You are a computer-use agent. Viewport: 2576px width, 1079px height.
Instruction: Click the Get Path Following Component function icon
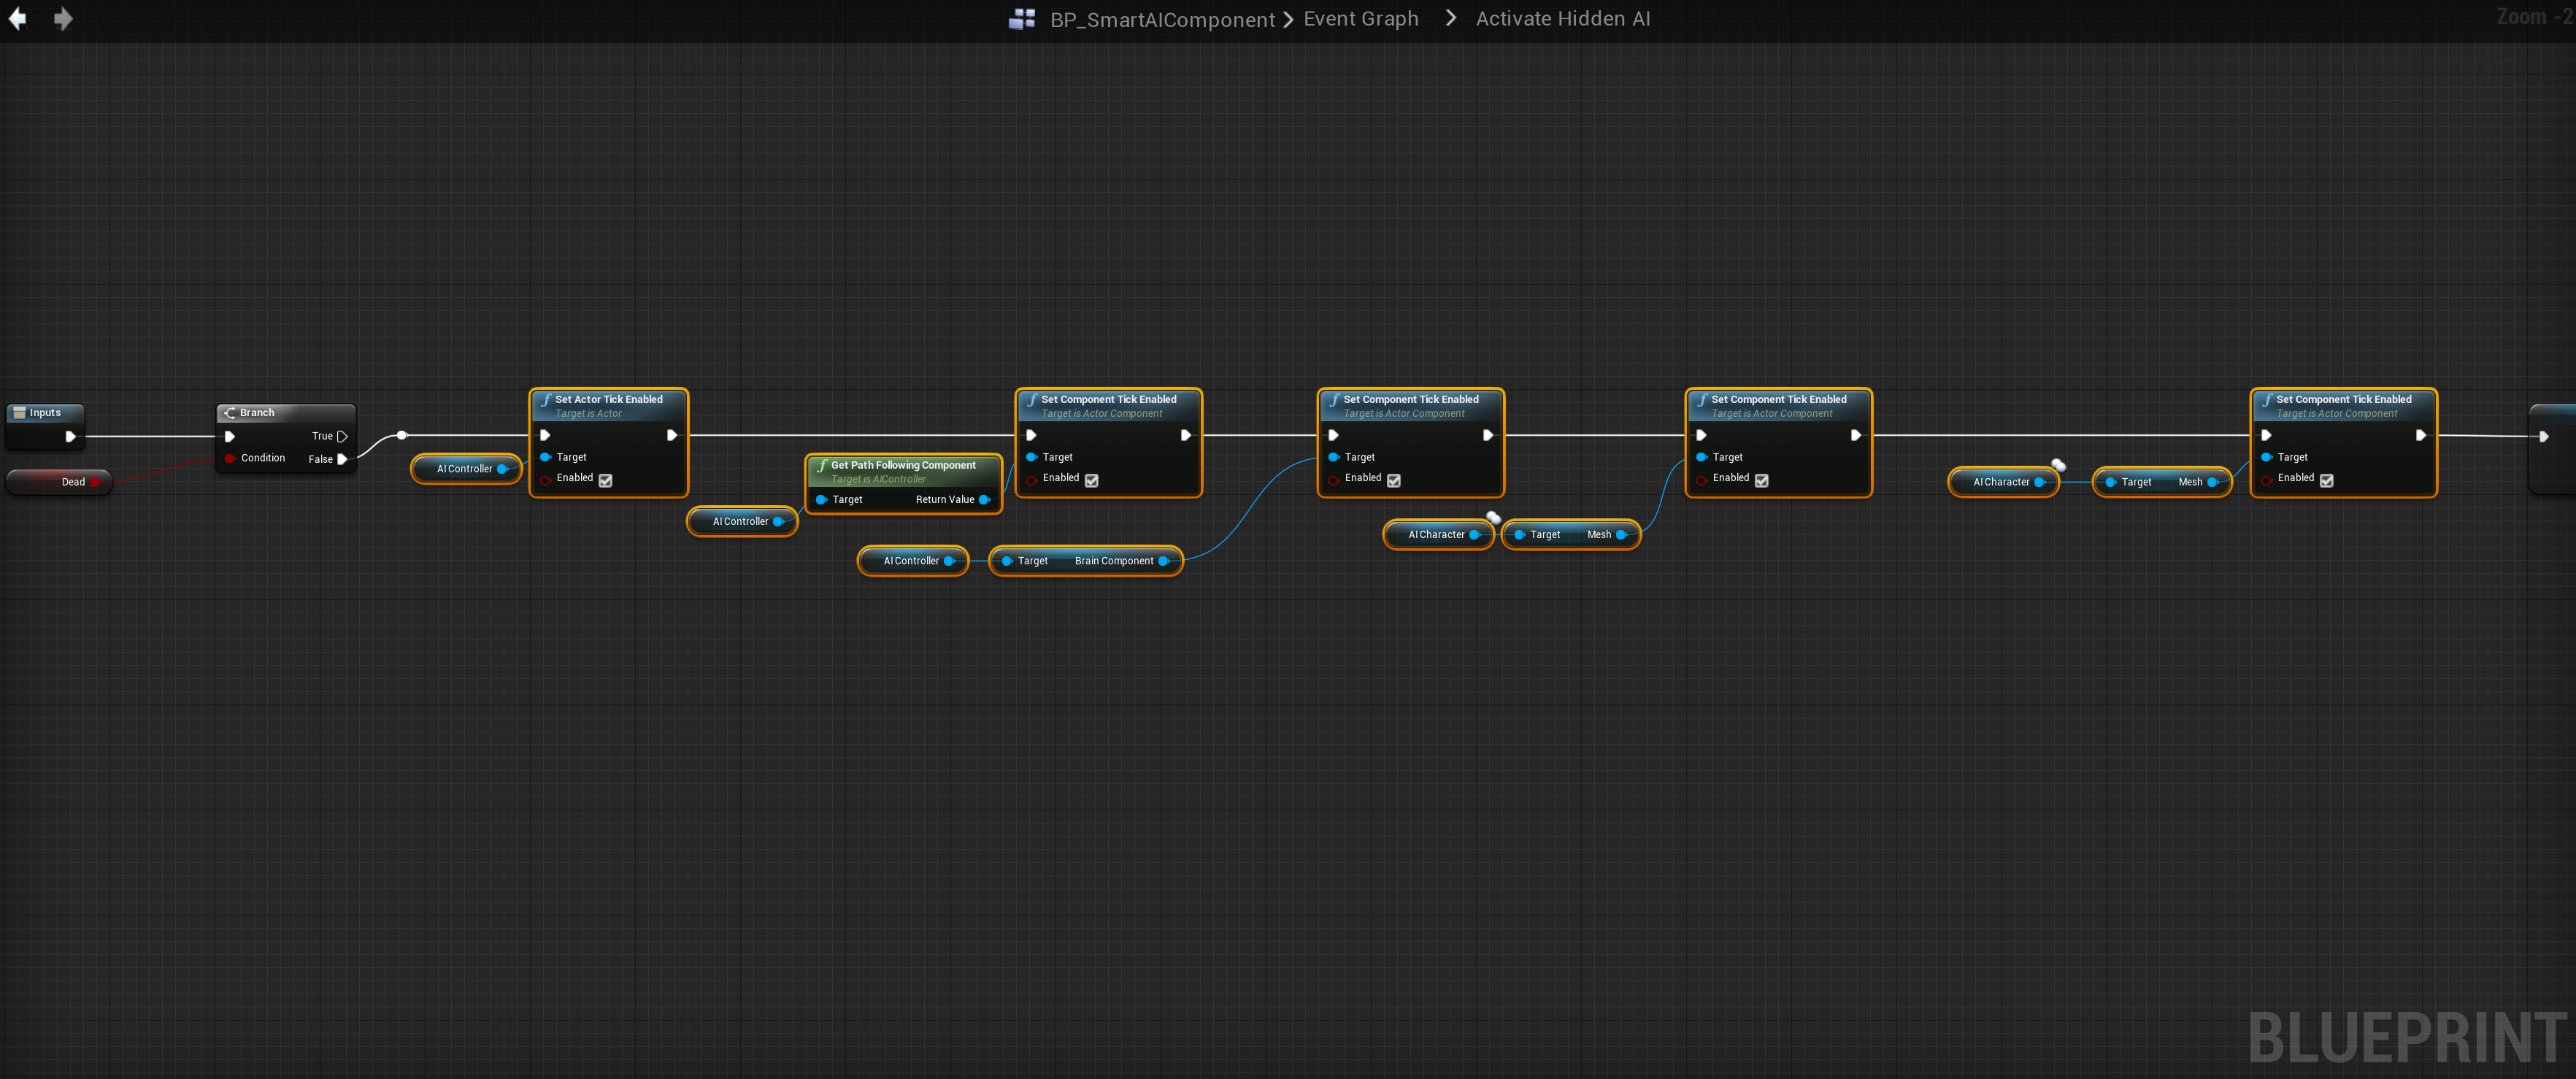[x=822, y=465]
